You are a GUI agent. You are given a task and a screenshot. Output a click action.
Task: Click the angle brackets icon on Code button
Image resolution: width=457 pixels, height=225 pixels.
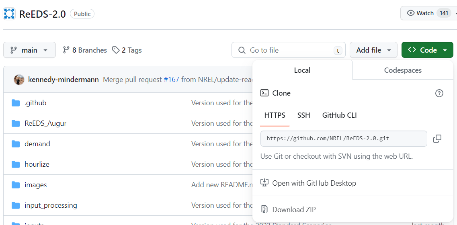pos(412,50)
